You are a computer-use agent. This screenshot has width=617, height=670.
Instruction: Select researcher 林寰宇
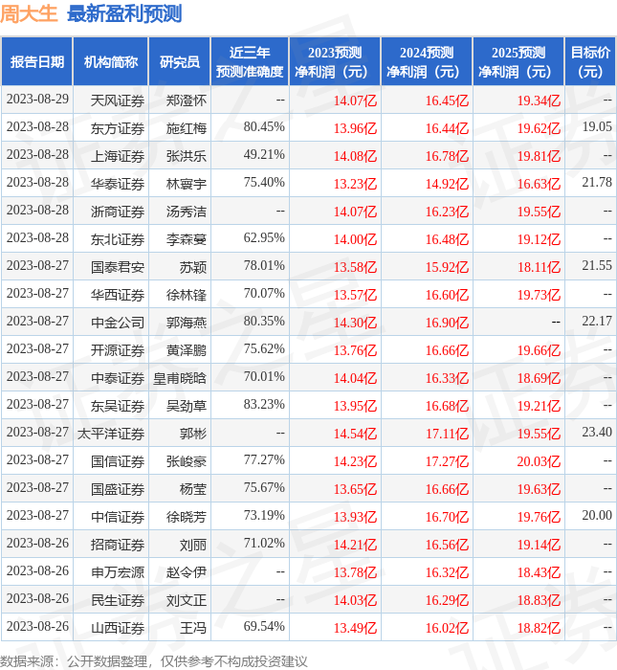click(x=187, y=184)
